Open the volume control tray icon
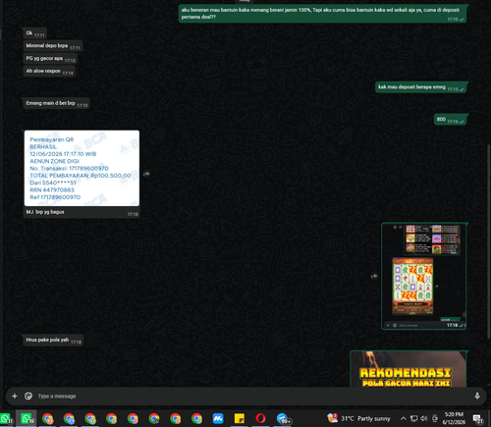This screenshot has height=427, width=491. 424,418
